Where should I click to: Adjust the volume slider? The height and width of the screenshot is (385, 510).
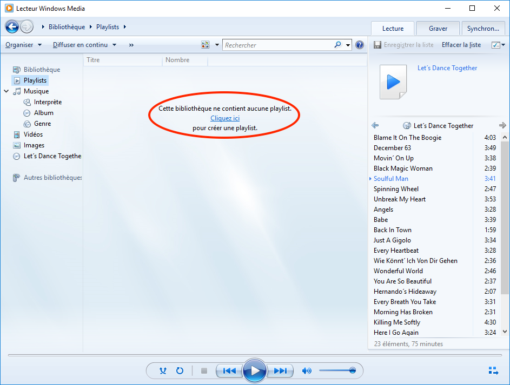[x=337, y=370]
